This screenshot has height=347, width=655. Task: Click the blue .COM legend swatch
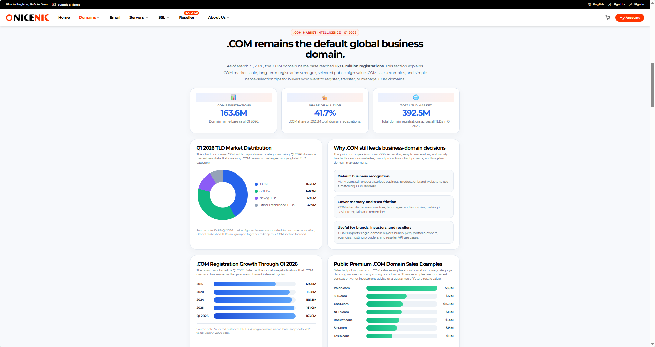256,184
